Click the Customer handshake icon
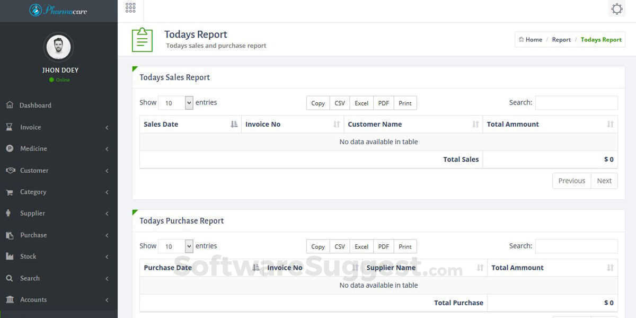Screen dimensions: 636x318 10,170
